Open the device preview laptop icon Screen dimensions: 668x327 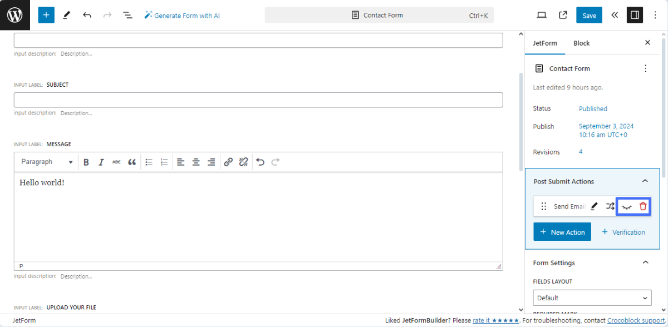[x=542, y=15]
